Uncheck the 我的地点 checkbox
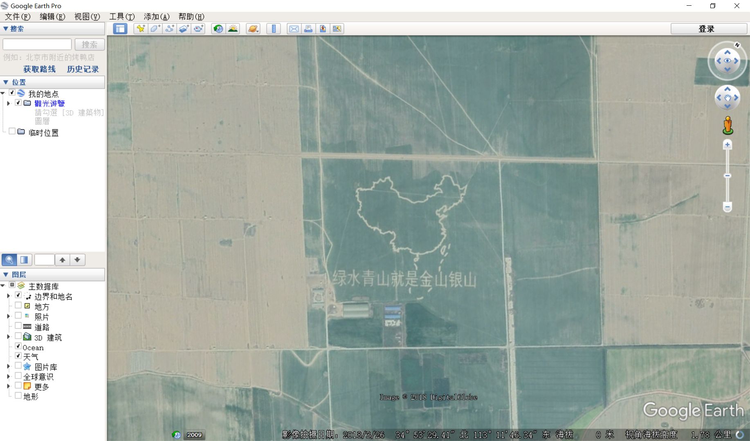The image size is (750, 441). [12, 93]
